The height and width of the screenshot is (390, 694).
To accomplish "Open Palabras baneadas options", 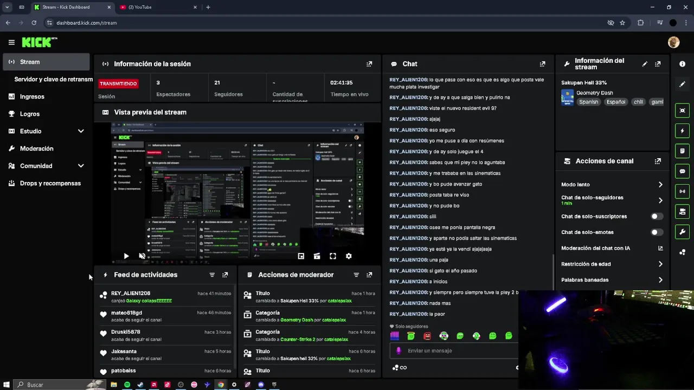I will point(612,280).
